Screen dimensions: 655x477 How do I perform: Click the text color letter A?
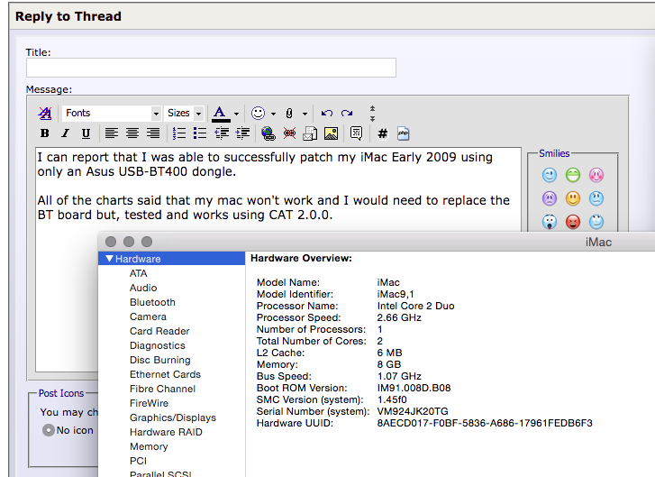[220, 113]
